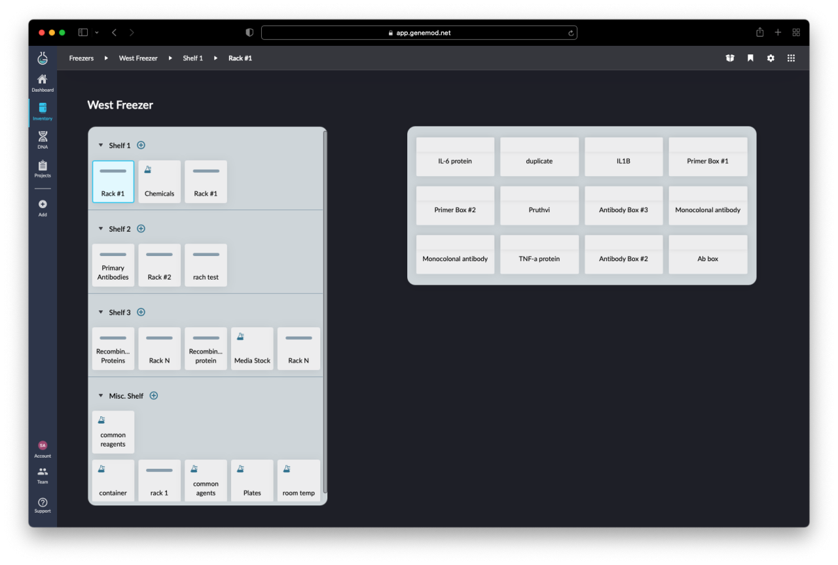
Task: Open the TNF-a protein box
Action: pos(539,255)
